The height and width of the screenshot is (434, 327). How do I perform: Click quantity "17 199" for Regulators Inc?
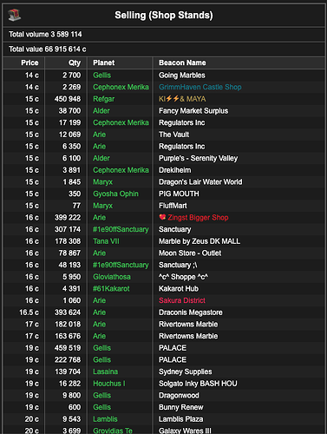pos(70,122)
